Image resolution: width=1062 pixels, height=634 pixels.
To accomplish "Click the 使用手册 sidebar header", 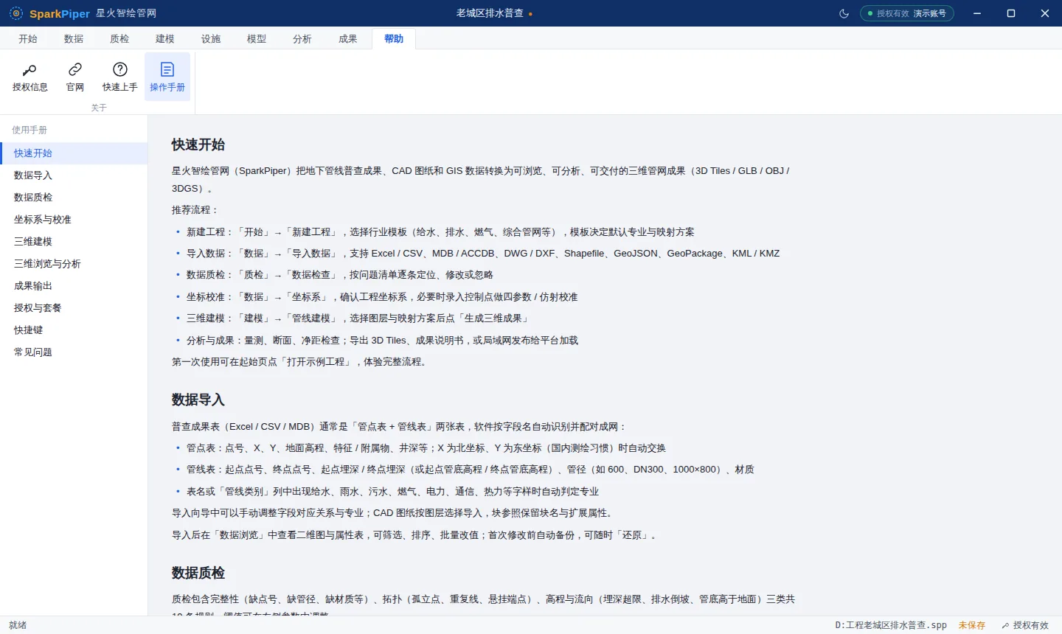I will coord(29,130).
